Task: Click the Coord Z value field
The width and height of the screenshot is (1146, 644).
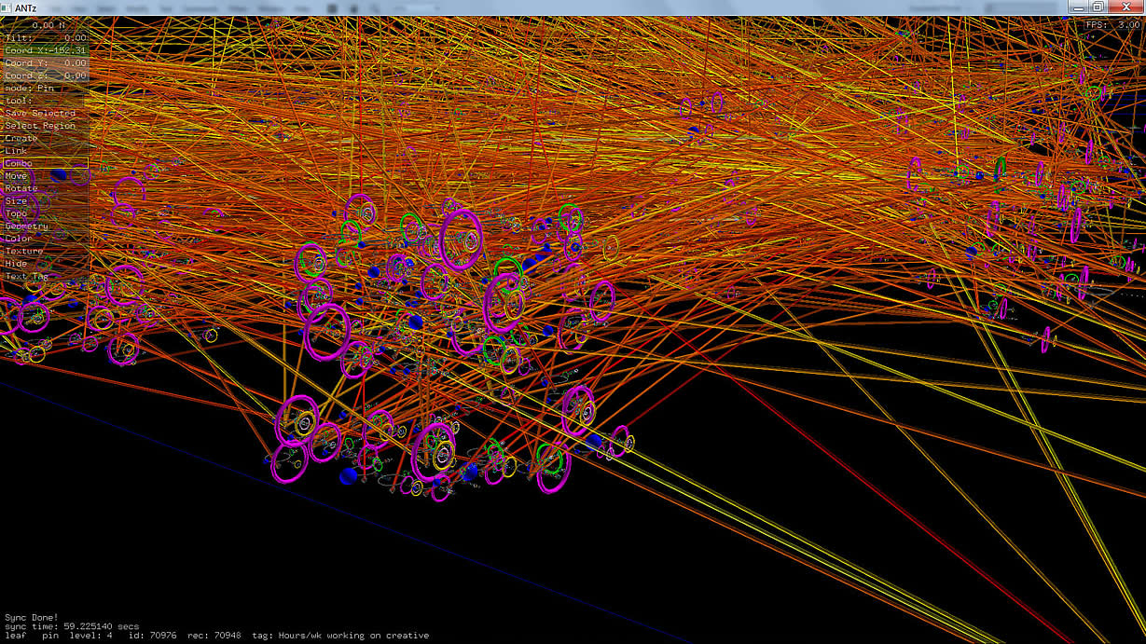Action: (45, 75)
